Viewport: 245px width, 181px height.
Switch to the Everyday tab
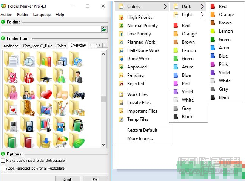[x=78, y=45]
